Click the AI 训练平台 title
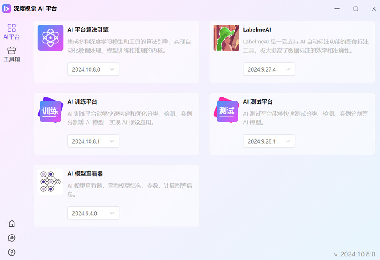Viewport: 380px width, 260px height. click(82, 101)
